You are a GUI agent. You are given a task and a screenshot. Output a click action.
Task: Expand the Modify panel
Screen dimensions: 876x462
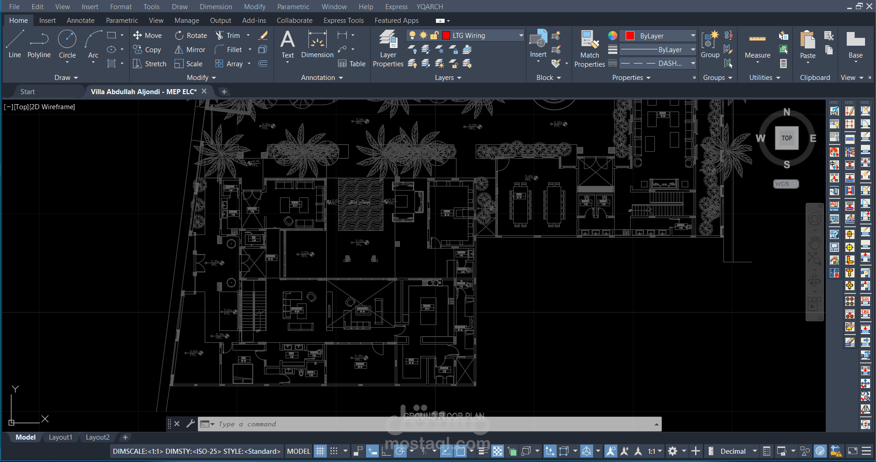tap(202, 78)
